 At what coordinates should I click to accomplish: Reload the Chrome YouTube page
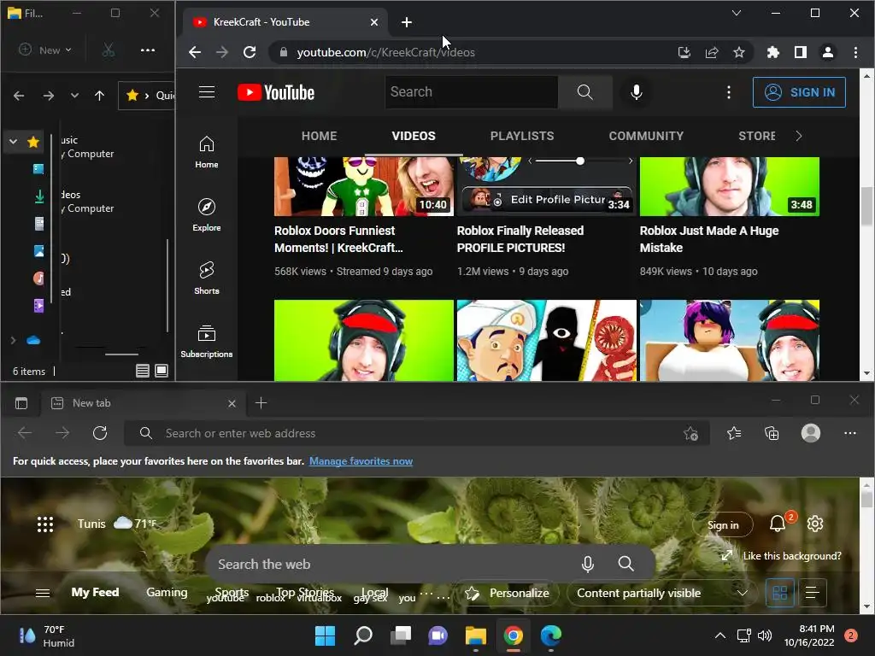pos(250,52)
